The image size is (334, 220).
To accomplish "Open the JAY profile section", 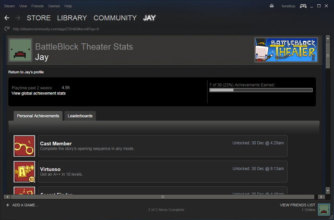I will [x=149, y=18].
